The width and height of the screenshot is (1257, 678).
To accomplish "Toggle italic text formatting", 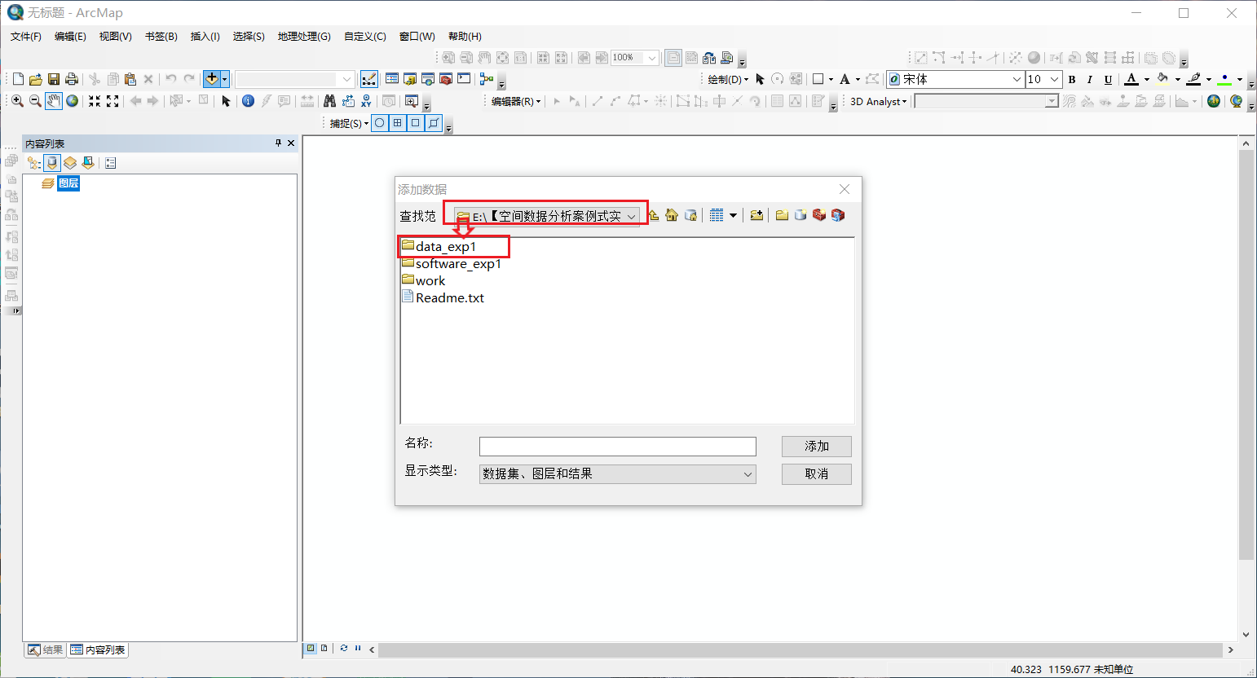I will [1090, 79].
